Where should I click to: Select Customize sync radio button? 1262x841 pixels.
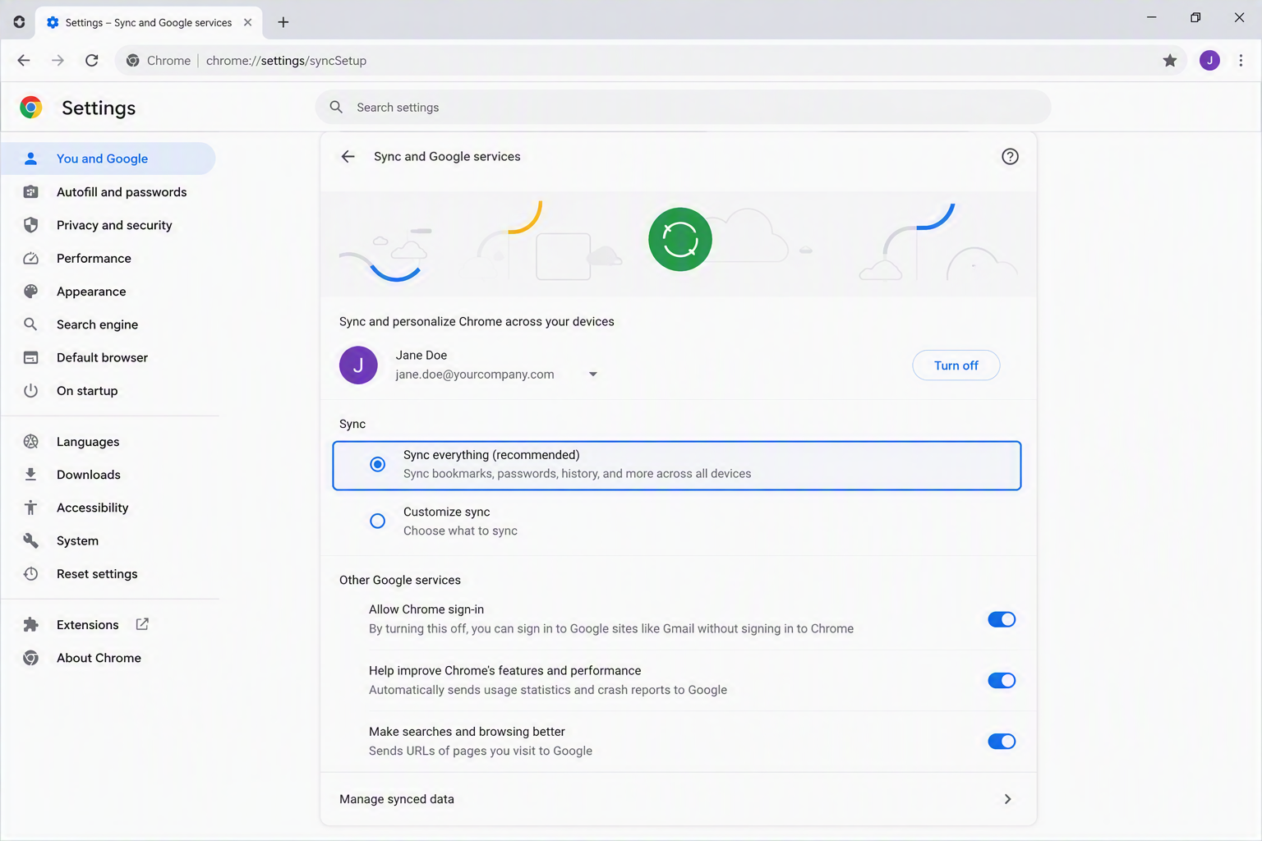click(377, 521)
